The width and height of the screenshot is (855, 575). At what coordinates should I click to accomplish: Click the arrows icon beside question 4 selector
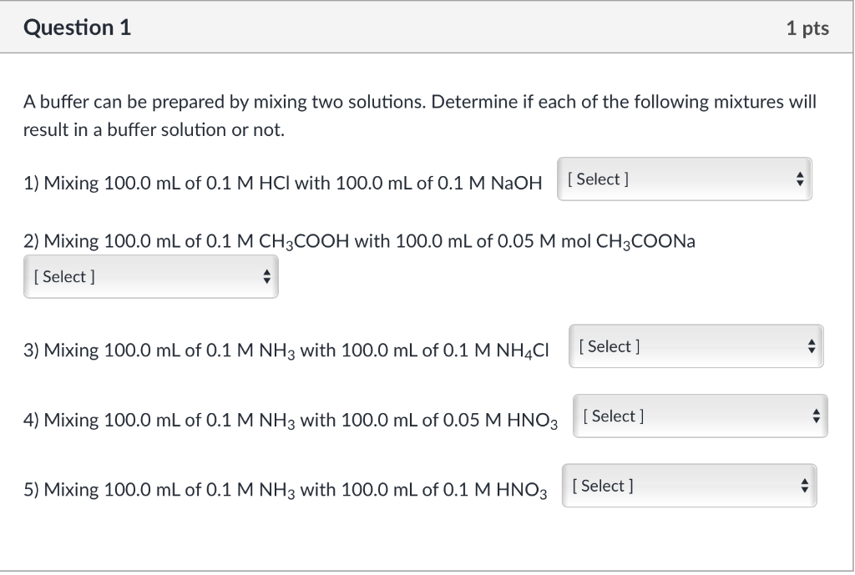[x=815, y=416]
